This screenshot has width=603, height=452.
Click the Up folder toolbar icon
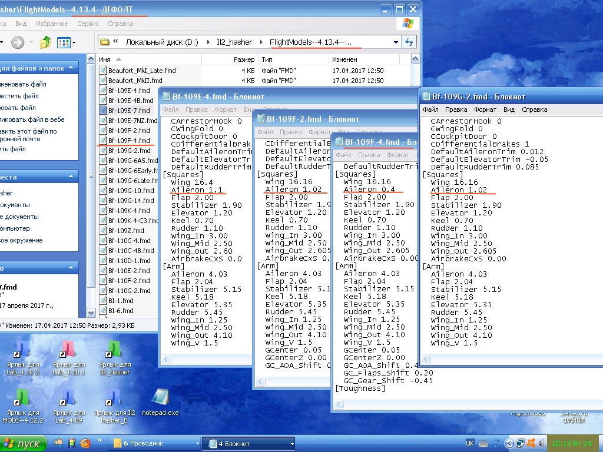45,42
